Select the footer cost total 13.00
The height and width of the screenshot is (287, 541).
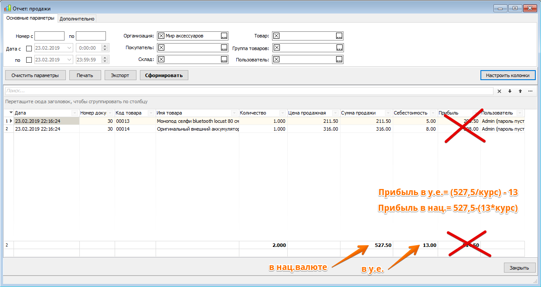pyautogui.click(x=415, y=245)
